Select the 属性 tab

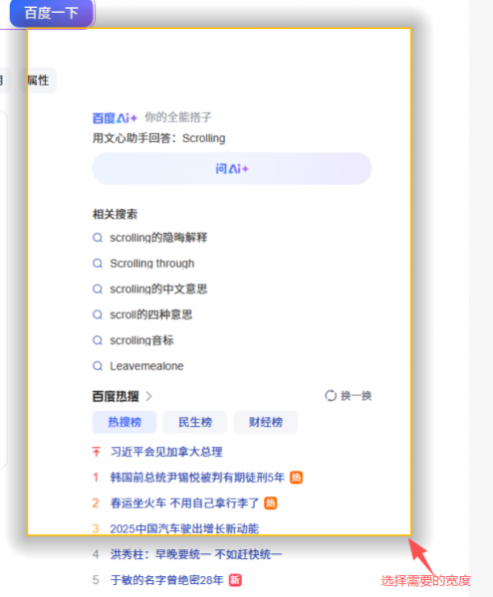(x=38, y=81)
